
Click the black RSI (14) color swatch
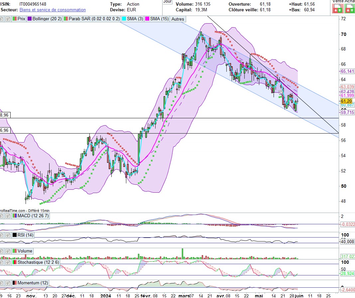[x=15, y=235]
